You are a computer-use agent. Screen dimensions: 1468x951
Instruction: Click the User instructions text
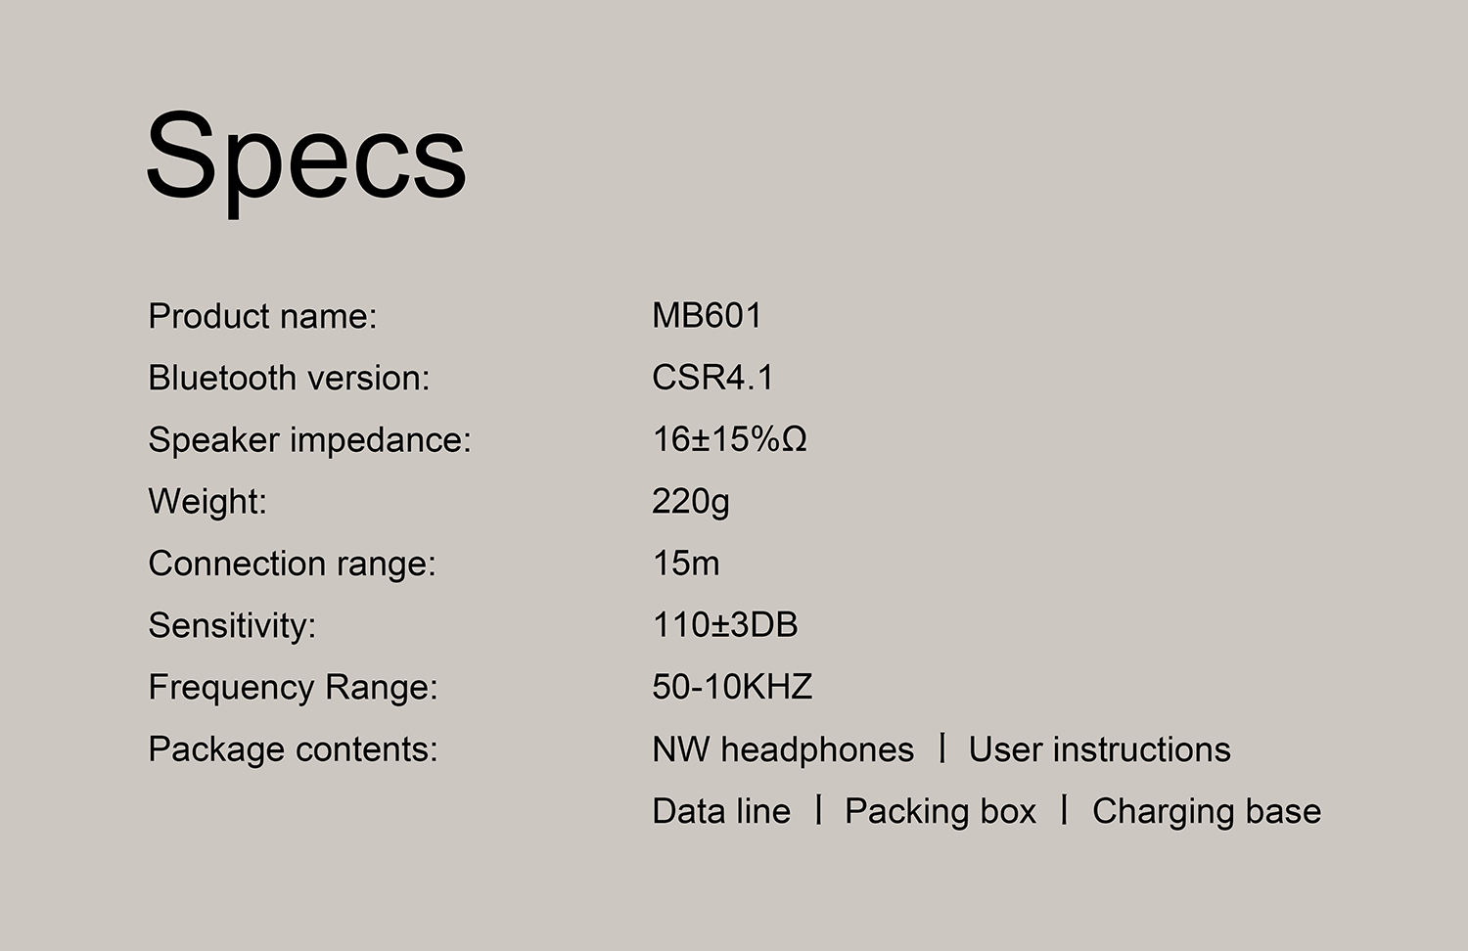pyautogui.click(x=1099, y=749)
